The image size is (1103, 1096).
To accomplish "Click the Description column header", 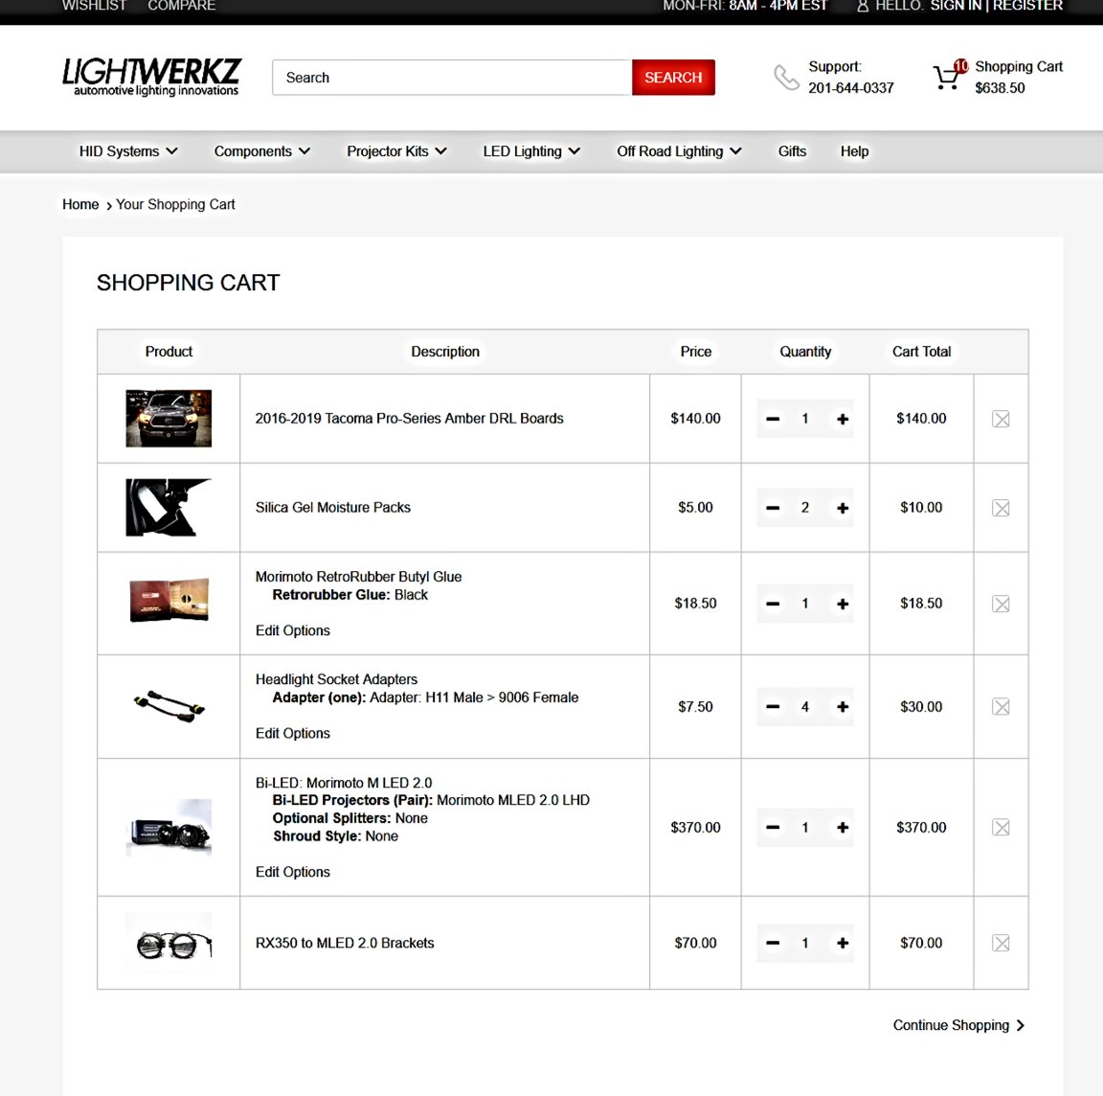I will point(445,352).
